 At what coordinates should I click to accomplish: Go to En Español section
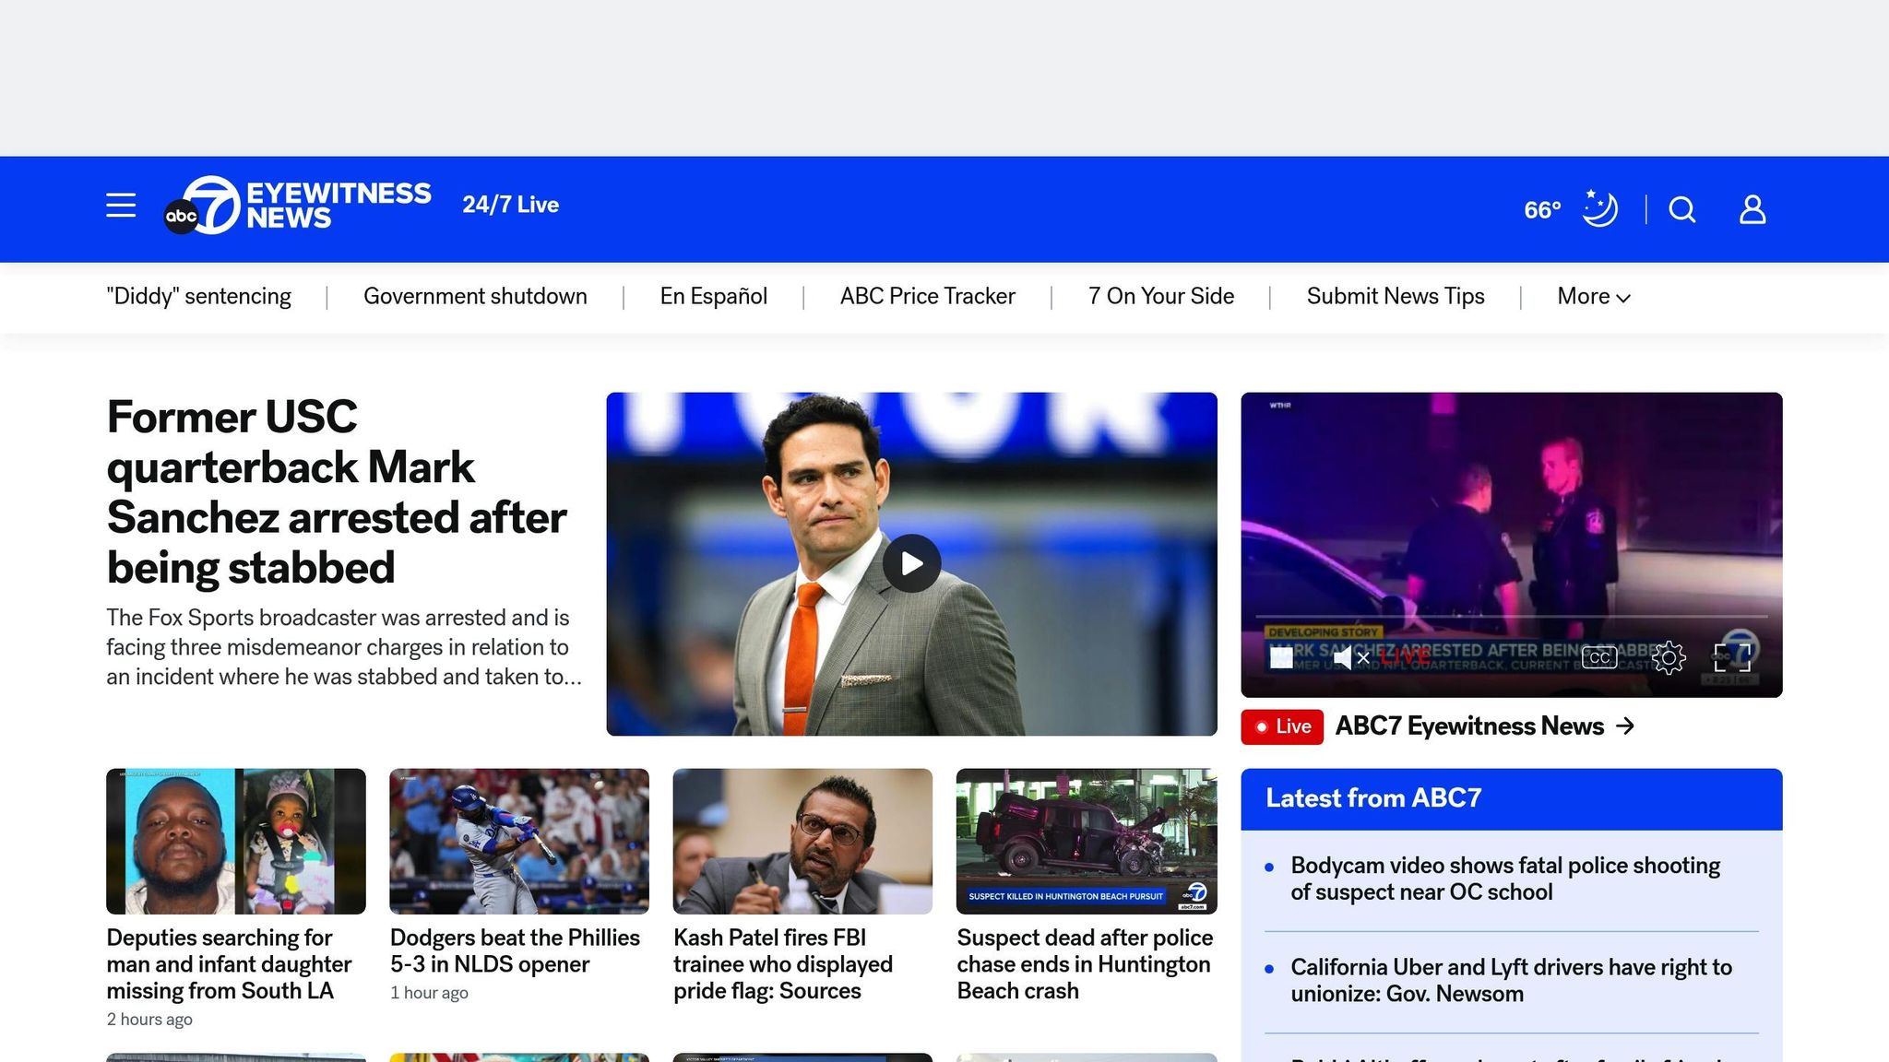coord(714,296)
